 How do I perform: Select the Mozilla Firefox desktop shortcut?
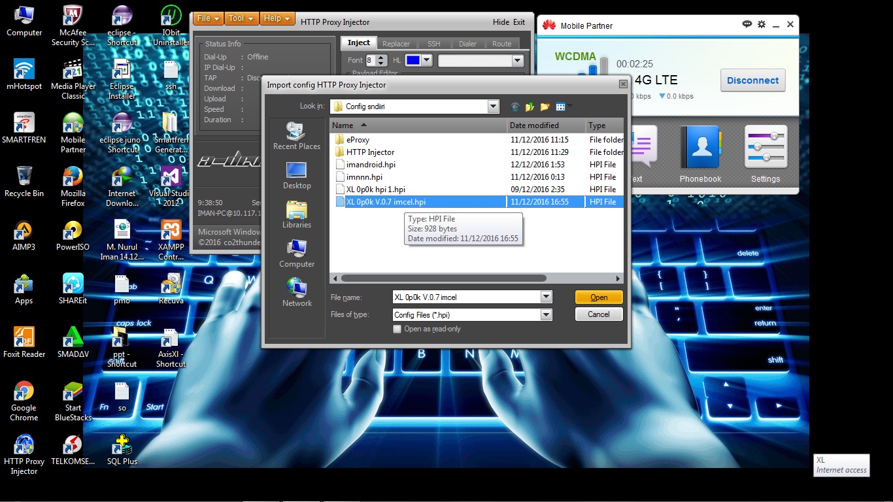click(73, 187)
